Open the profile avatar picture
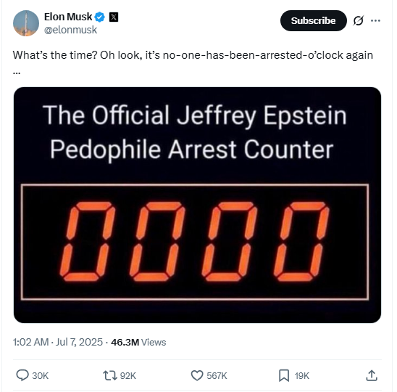397x392 pixels. [26, 23]
